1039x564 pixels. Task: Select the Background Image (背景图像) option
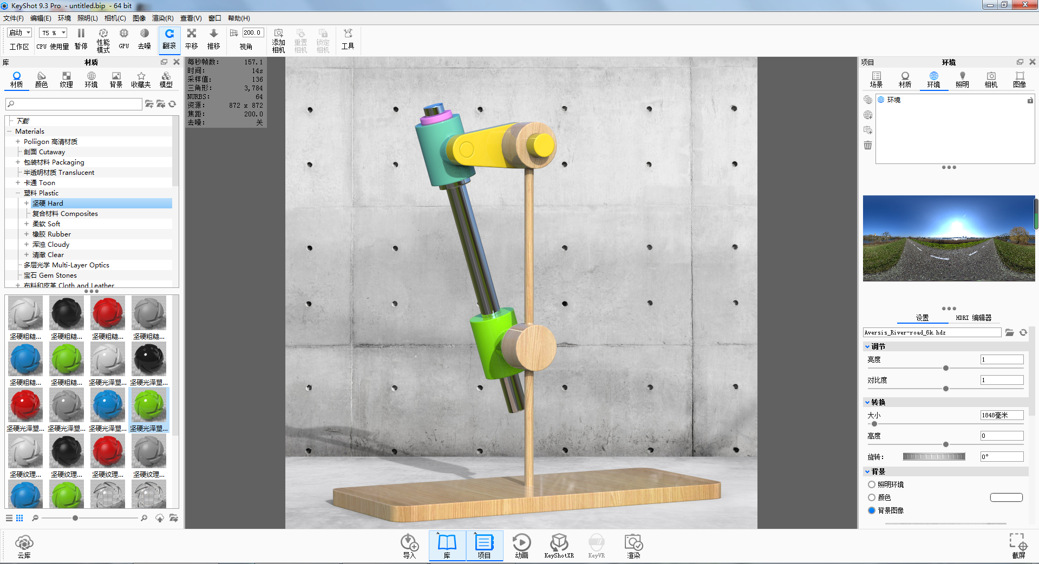coord(872,510)
